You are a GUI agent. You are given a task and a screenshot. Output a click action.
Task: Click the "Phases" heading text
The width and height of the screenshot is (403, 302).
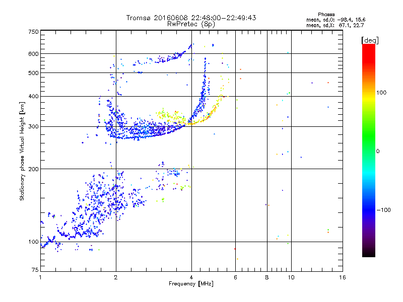326,15
